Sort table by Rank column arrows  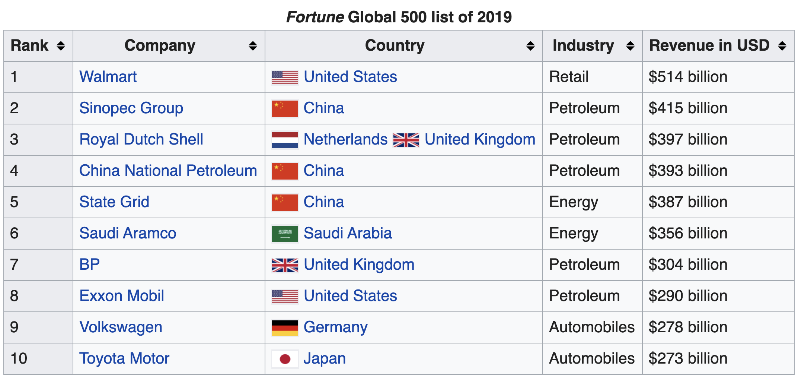click(61, 46)
